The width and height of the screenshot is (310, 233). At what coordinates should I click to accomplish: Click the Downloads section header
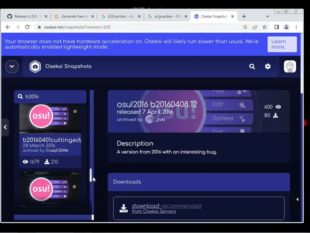click(x=199, y=182)
